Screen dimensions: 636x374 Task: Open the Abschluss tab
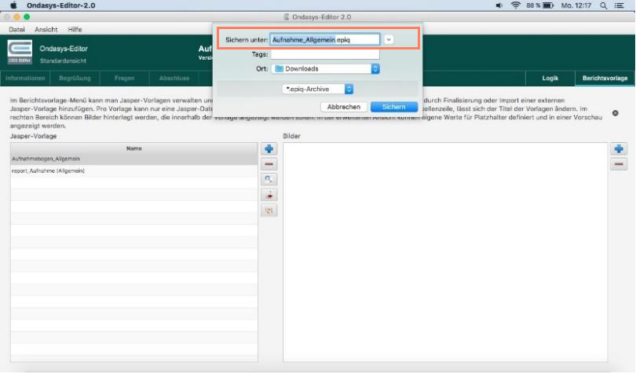coord(174,78)
